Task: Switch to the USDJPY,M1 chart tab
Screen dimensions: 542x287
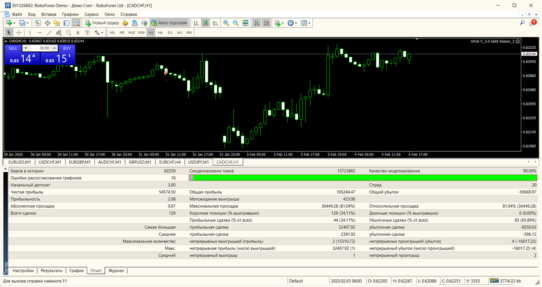Action: pos(198,162)
